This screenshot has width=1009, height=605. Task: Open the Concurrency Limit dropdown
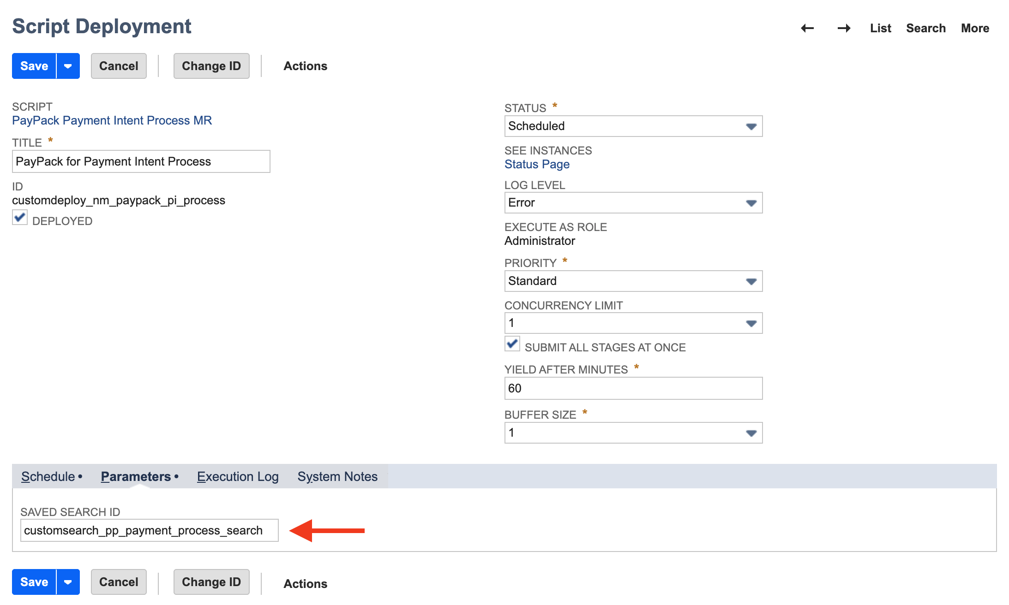pos(633,323)
